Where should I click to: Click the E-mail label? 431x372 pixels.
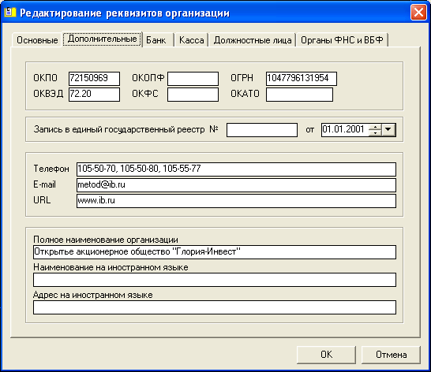click(x=44, y=184)
